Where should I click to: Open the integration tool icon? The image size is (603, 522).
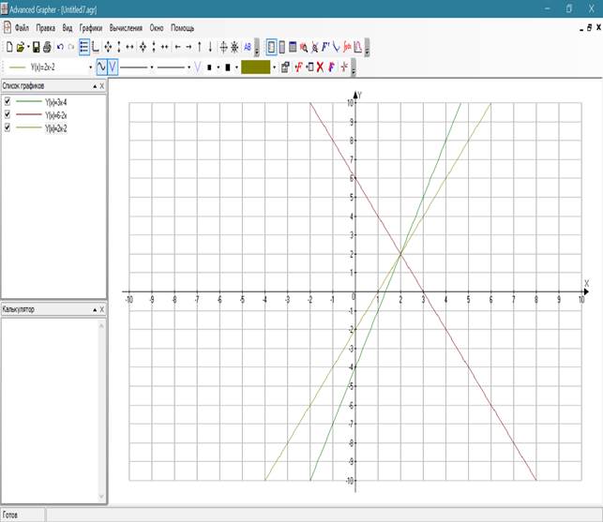347,47
